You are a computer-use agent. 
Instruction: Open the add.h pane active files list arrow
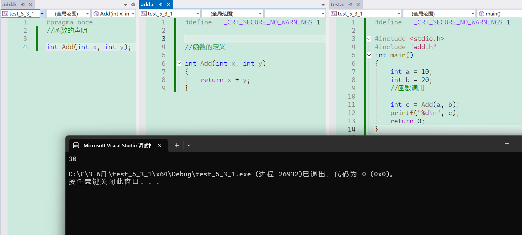pyautogui.click(x=126, y=5)
